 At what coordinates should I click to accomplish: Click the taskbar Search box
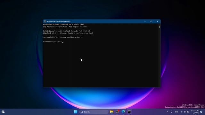pos(94,112)
